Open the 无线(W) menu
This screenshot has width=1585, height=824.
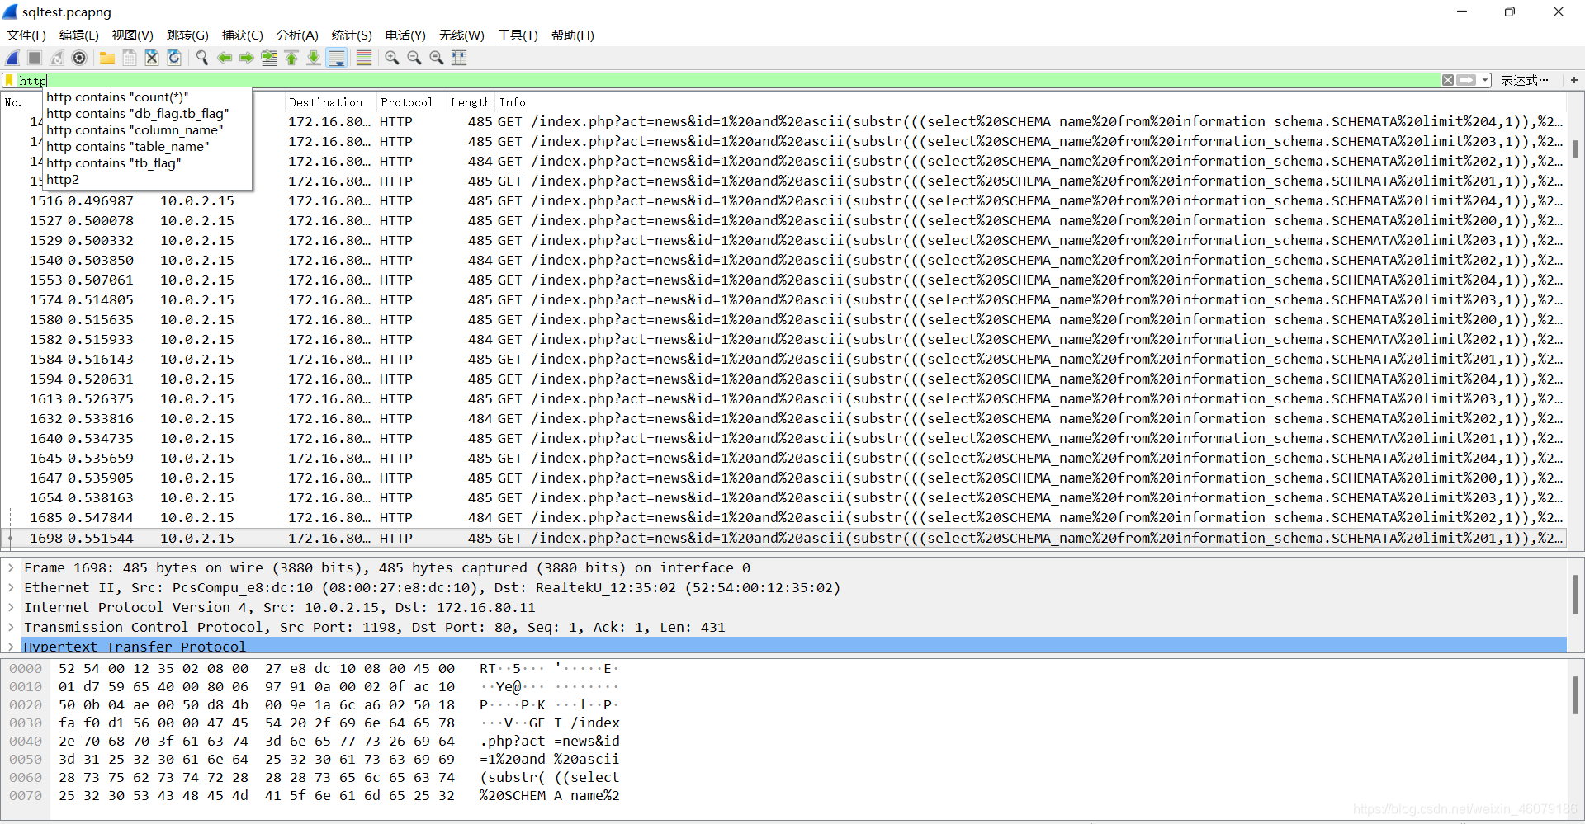461,35
